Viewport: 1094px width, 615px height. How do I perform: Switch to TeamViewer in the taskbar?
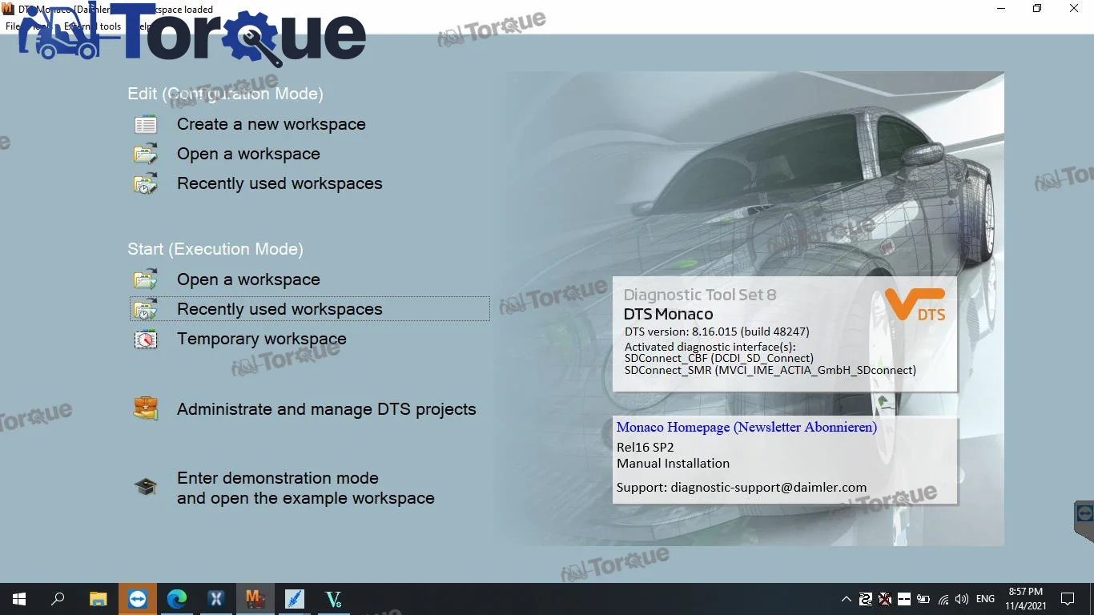pos(138,599)
